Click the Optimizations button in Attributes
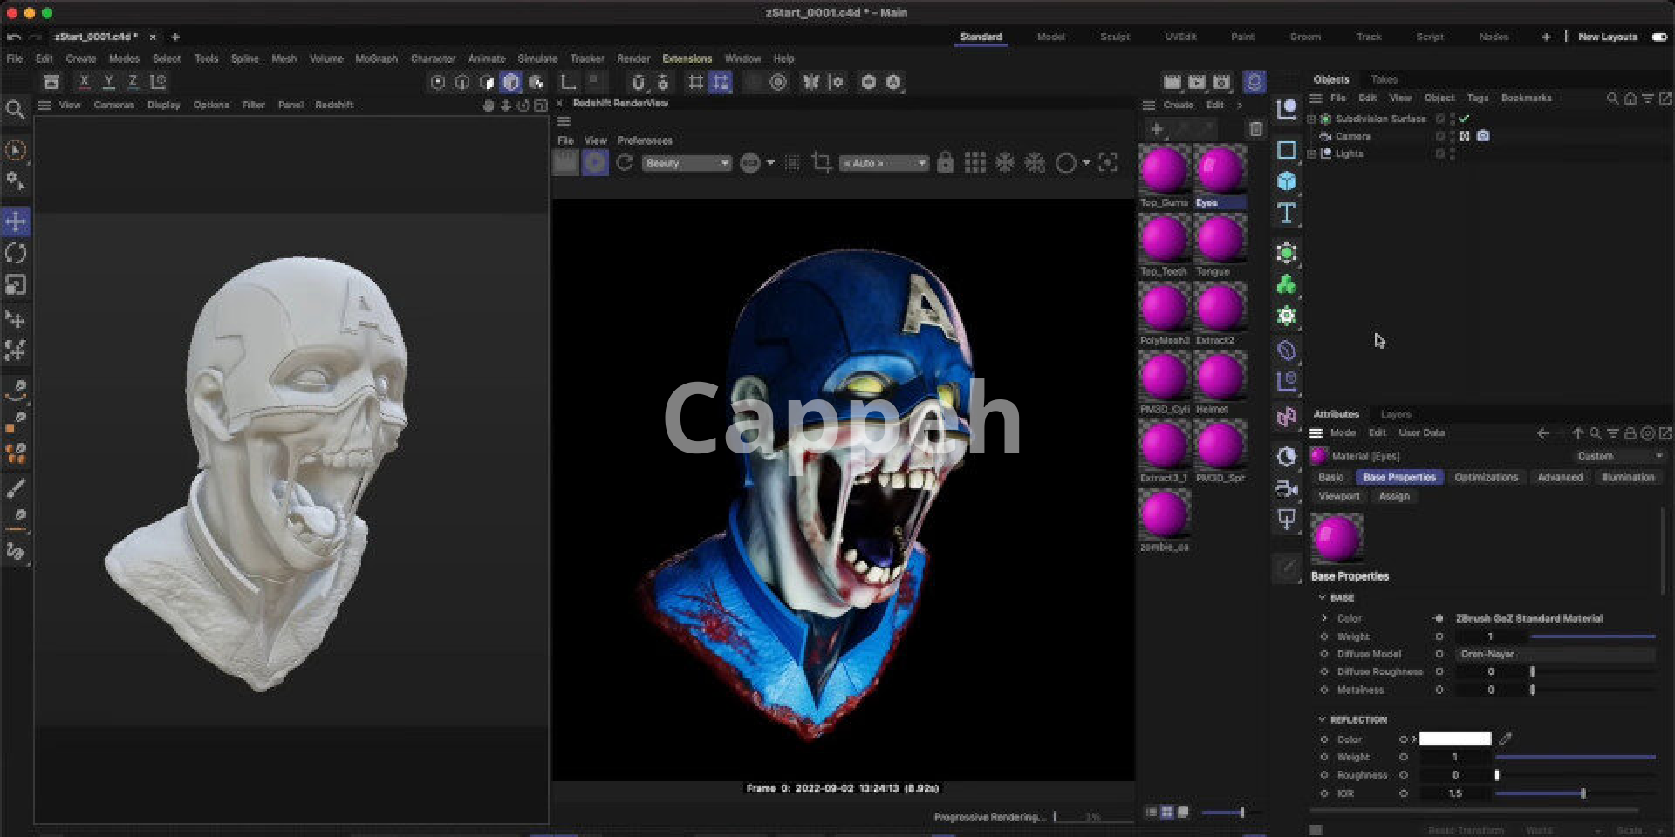 pos(1486,477)
